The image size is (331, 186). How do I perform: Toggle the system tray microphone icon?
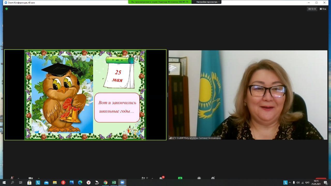294,183
